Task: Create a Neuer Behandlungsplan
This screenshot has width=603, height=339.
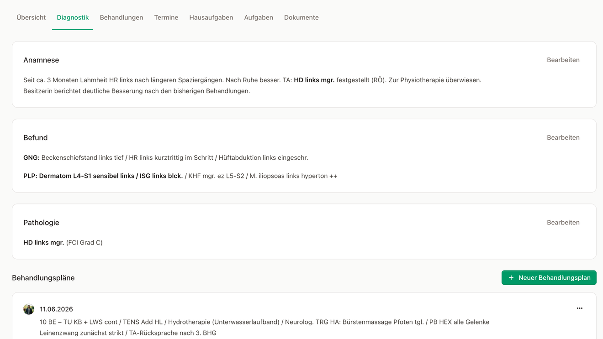Action: (549, 277)
